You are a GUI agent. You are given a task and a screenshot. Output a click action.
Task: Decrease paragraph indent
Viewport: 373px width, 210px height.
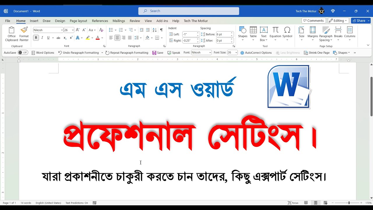point(142,30)
